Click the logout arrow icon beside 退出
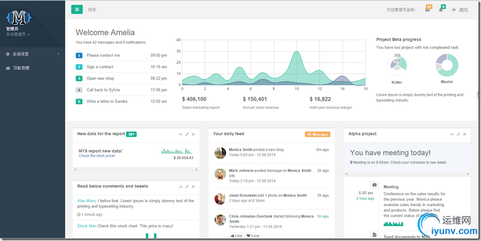Image resolution: width=481 pixels, height=241 pixels. click(454, 10)
